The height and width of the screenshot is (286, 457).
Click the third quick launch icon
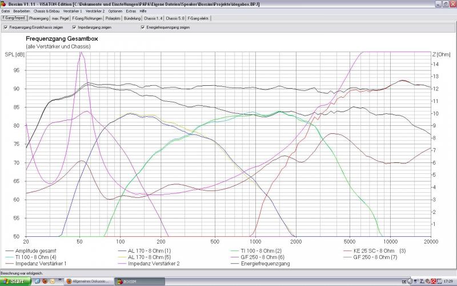(52, 281)
